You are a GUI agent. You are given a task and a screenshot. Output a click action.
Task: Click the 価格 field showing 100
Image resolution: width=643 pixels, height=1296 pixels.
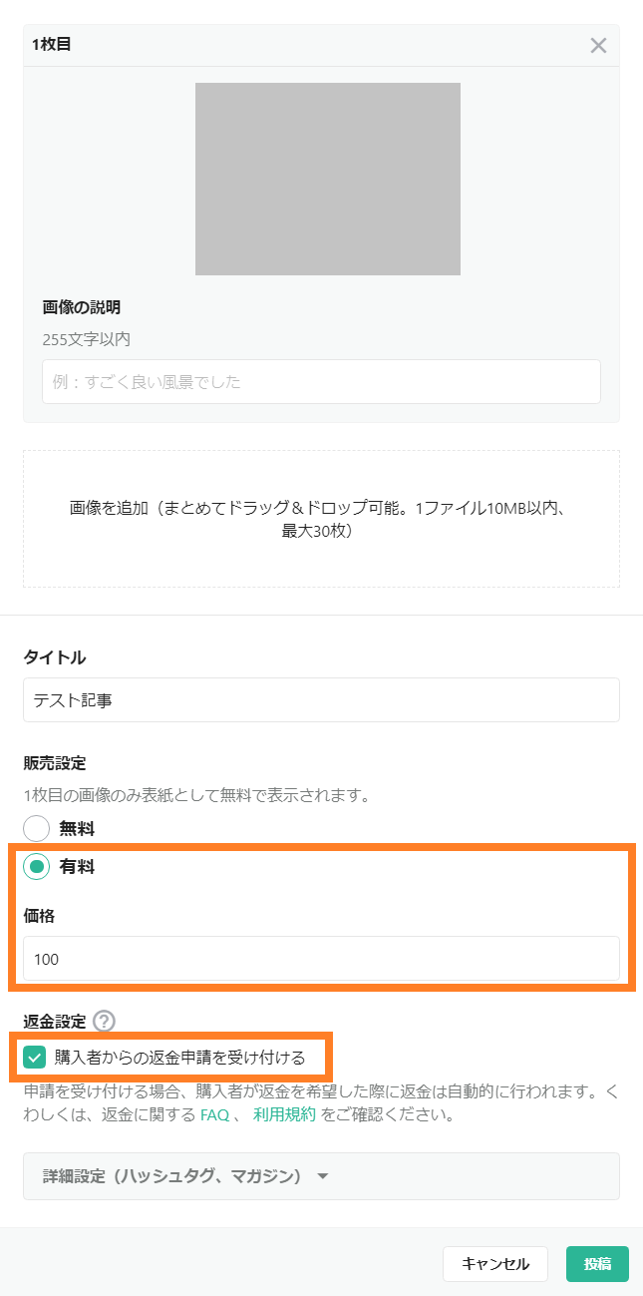coord(321,959)
